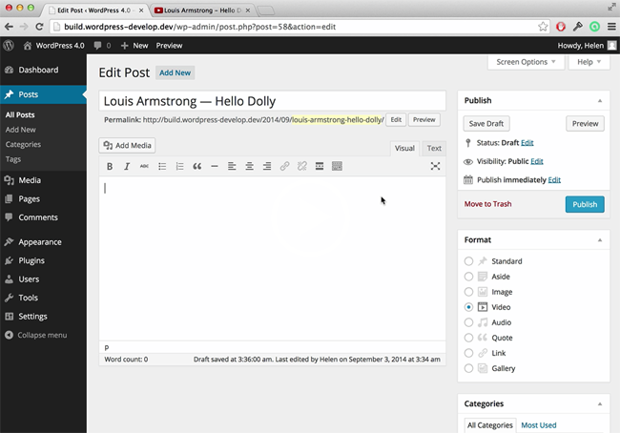This screenshot has height=433, width=620.
Task: Select the Audio post format
Action: 468,322
